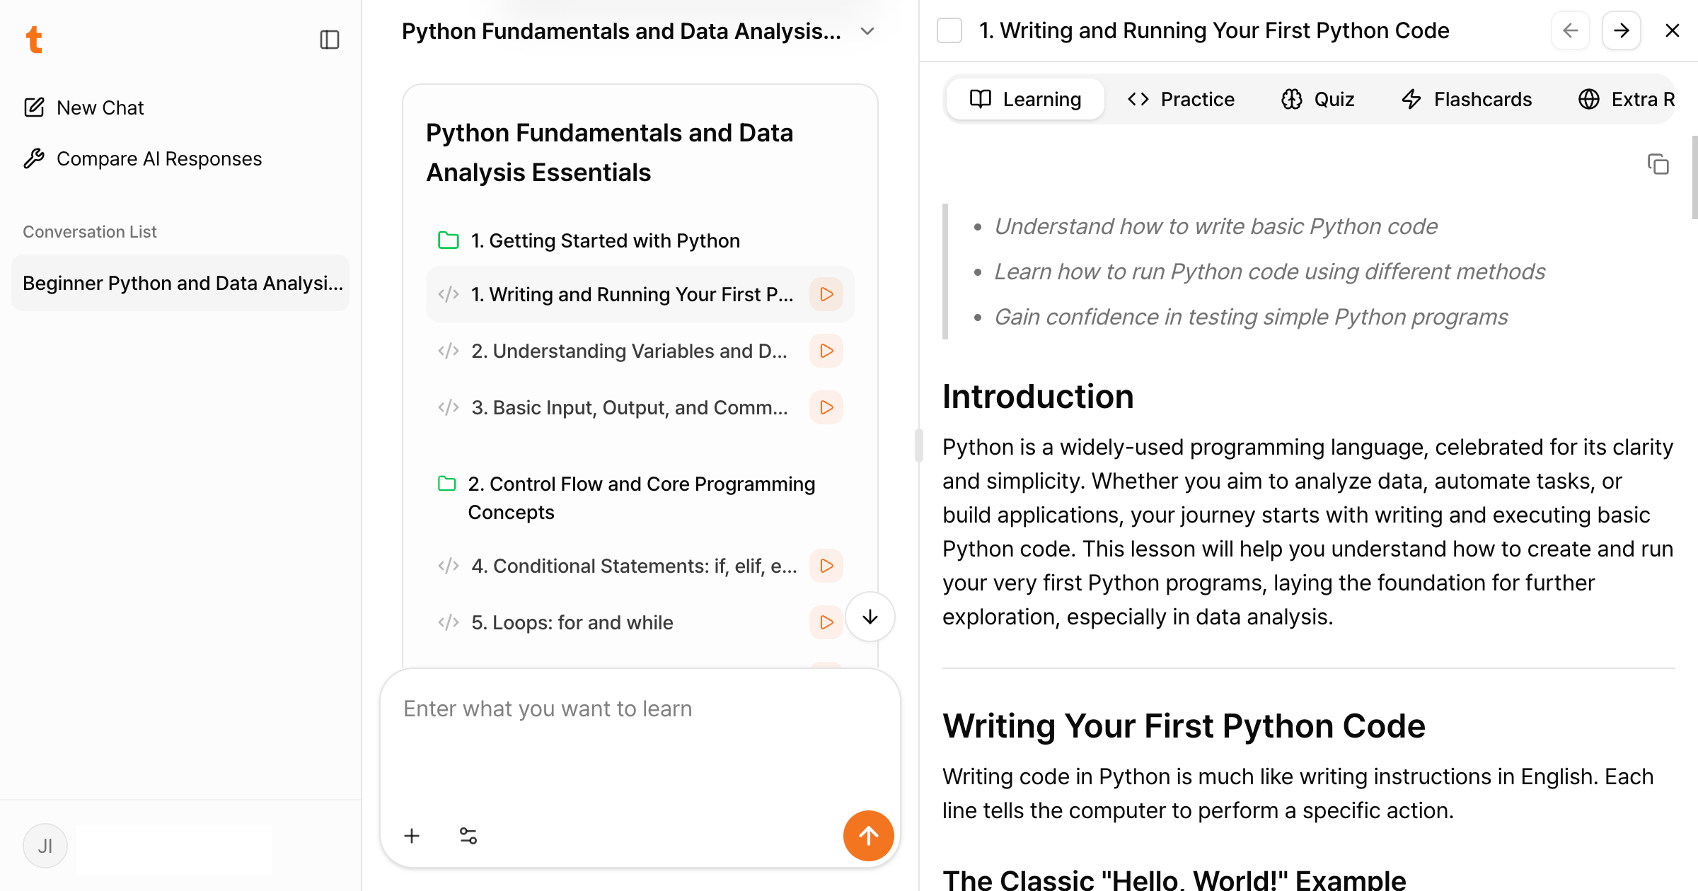Play lesson 2 Understanding Variables
Image resolution: width=1698 pixels, height=891 pixels.
click(826, 351)
